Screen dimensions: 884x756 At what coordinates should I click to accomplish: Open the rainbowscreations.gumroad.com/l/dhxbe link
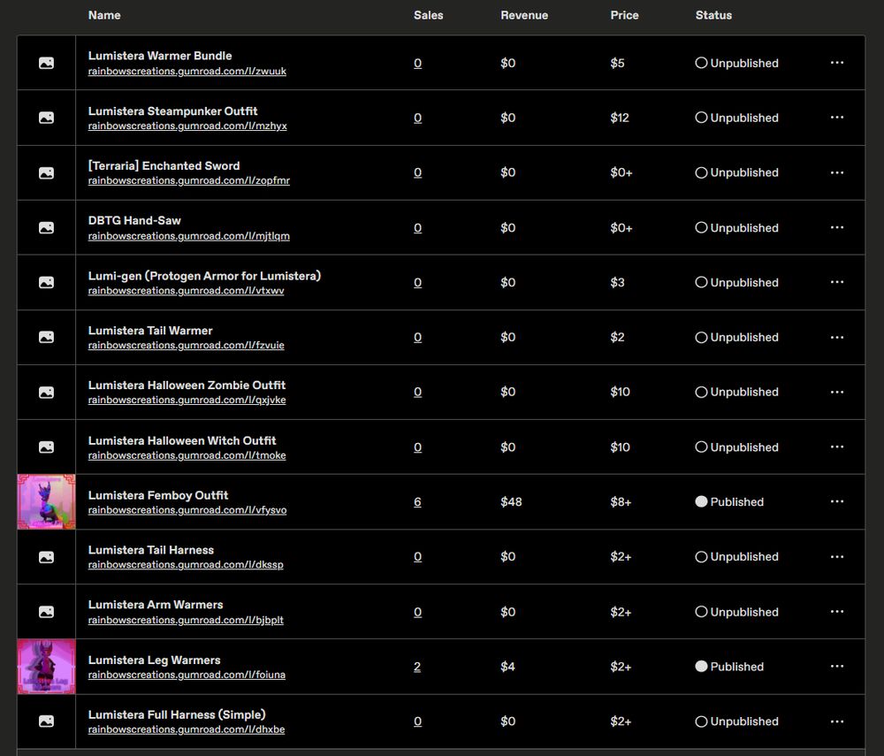[x=186, y=729]
